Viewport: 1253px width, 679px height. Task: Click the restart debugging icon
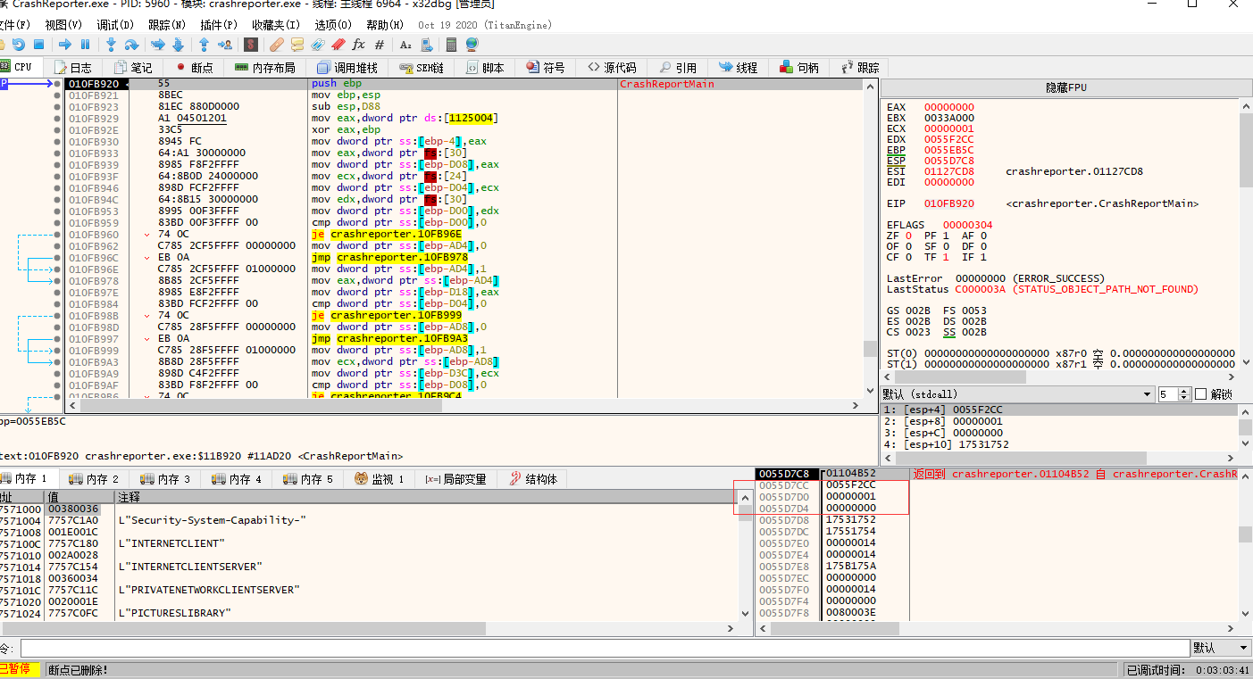pyautogui.click(x=18, y=45)
